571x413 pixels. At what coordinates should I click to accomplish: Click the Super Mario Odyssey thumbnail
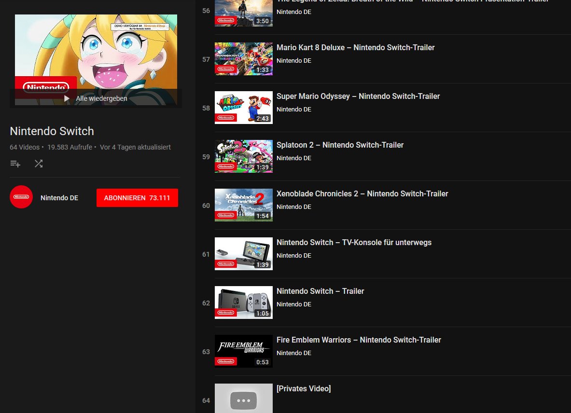[x=244, y=108]
